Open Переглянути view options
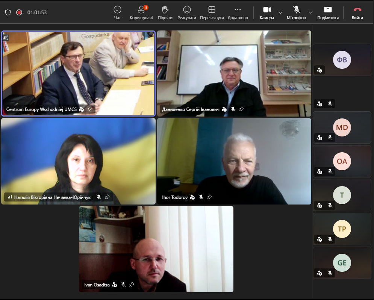The image size is (374, 300). click(212, 13)
